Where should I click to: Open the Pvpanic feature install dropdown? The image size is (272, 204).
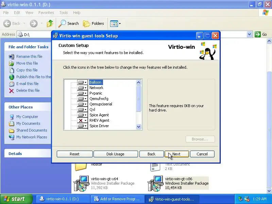(82, 93)
